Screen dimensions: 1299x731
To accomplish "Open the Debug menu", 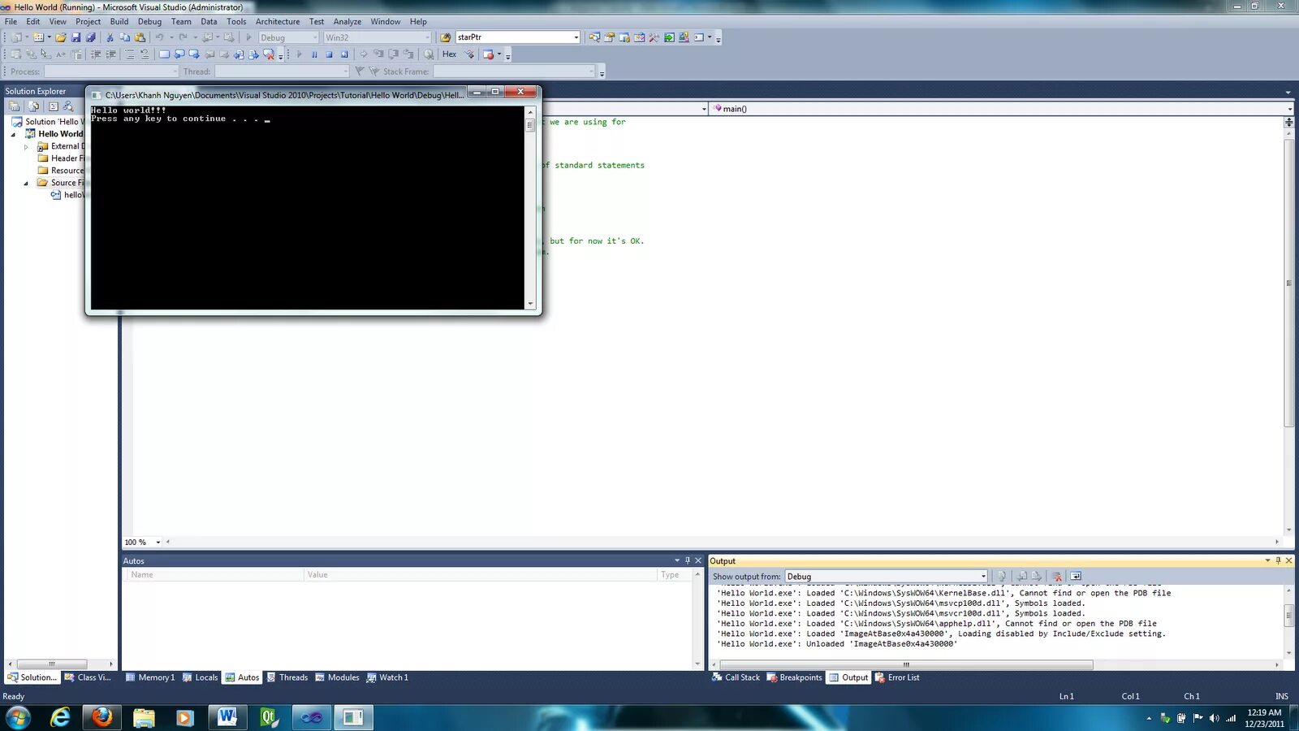I will (x=149, y=22).
